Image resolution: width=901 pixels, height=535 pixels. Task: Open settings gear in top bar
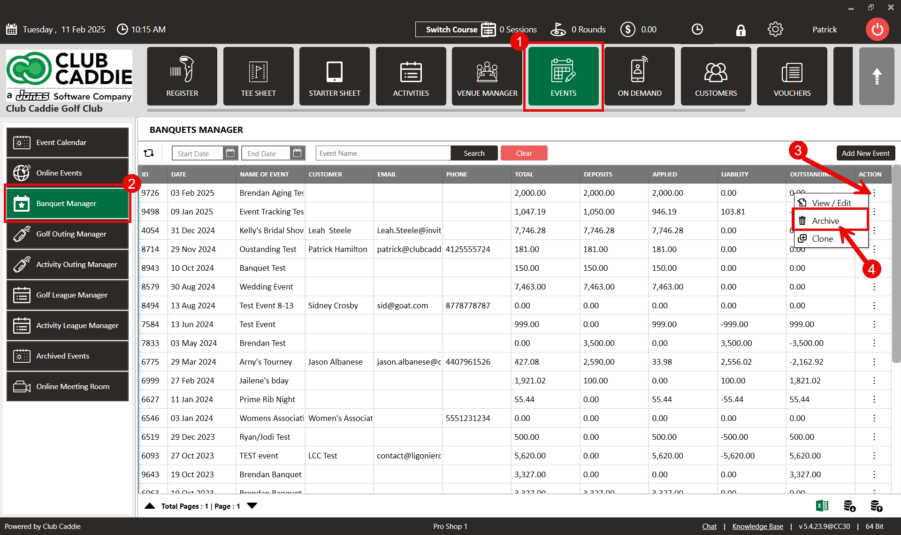point(775,30)
